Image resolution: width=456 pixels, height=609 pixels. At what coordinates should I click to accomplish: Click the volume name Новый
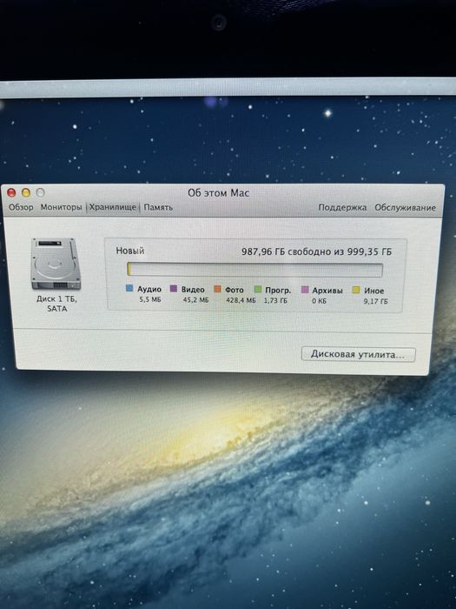click(130, 251)
